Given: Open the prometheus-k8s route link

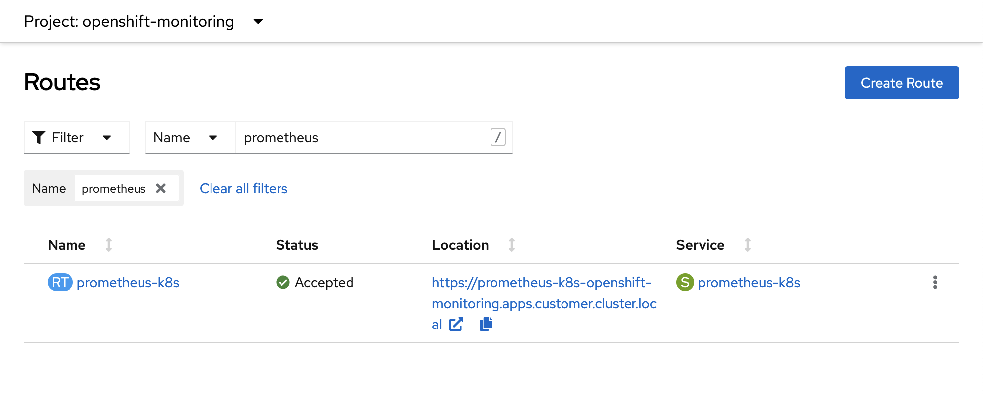Looking at the screenshot, I should (128, 282).
